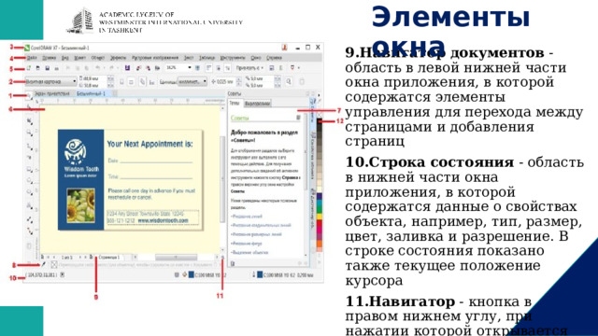Viewport: 598px width, 336px height.
Task: Open the units of measure dropdown
Action: pyautogui.click(x=192, y=81)
